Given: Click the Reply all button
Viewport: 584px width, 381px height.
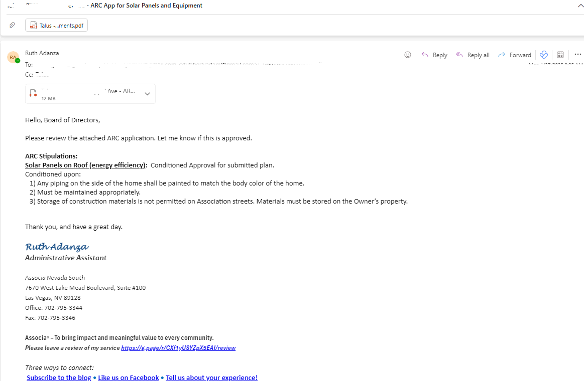Looking at the screenshot, I should (473, 55).
